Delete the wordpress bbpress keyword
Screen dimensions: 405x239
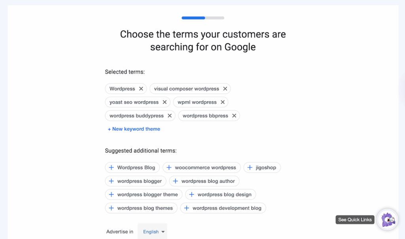click(234, 116)
